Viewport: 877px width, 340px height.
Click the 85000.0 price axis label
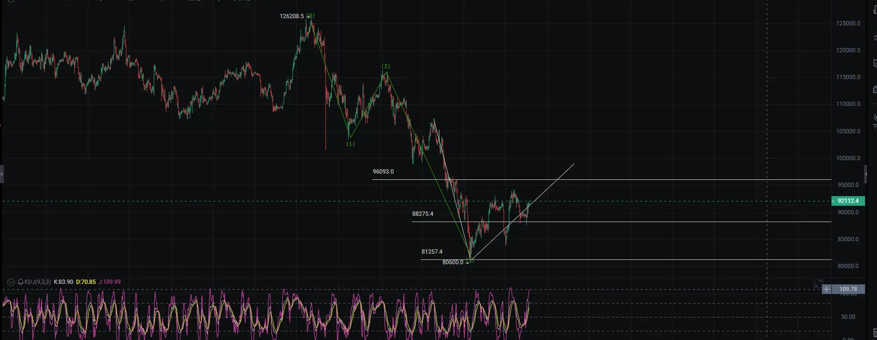[848, 239]
